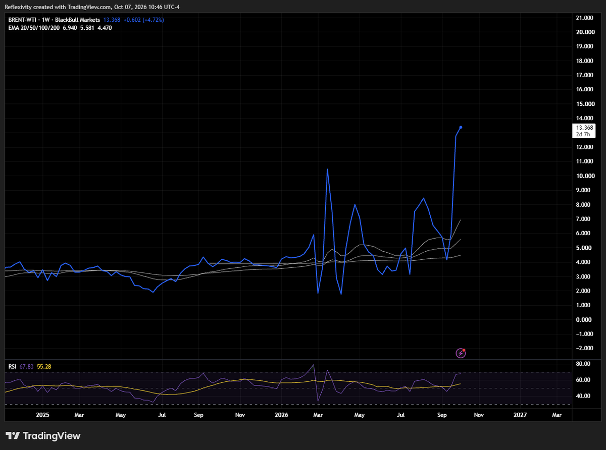The width and height of the screenshot is (606, 450).
Task: Click the purple lightning bolt event icon
Action: [x=461, y=353]
